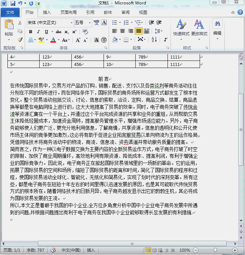Toggle Show/Hide paragraph marks
This screenshot has width=245, height=255.
165,40
